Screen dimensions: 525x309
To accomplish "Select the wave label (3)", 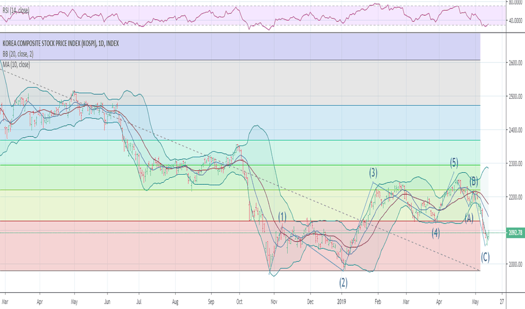I will (373, 172).
